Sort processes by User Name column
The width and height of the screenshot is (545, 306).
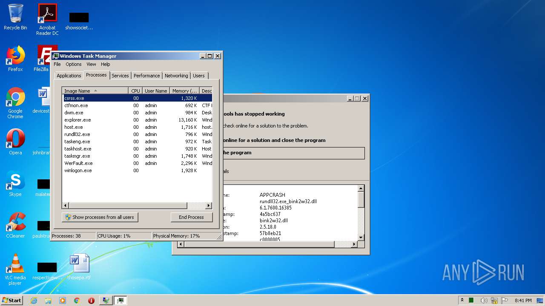point(156,91)
